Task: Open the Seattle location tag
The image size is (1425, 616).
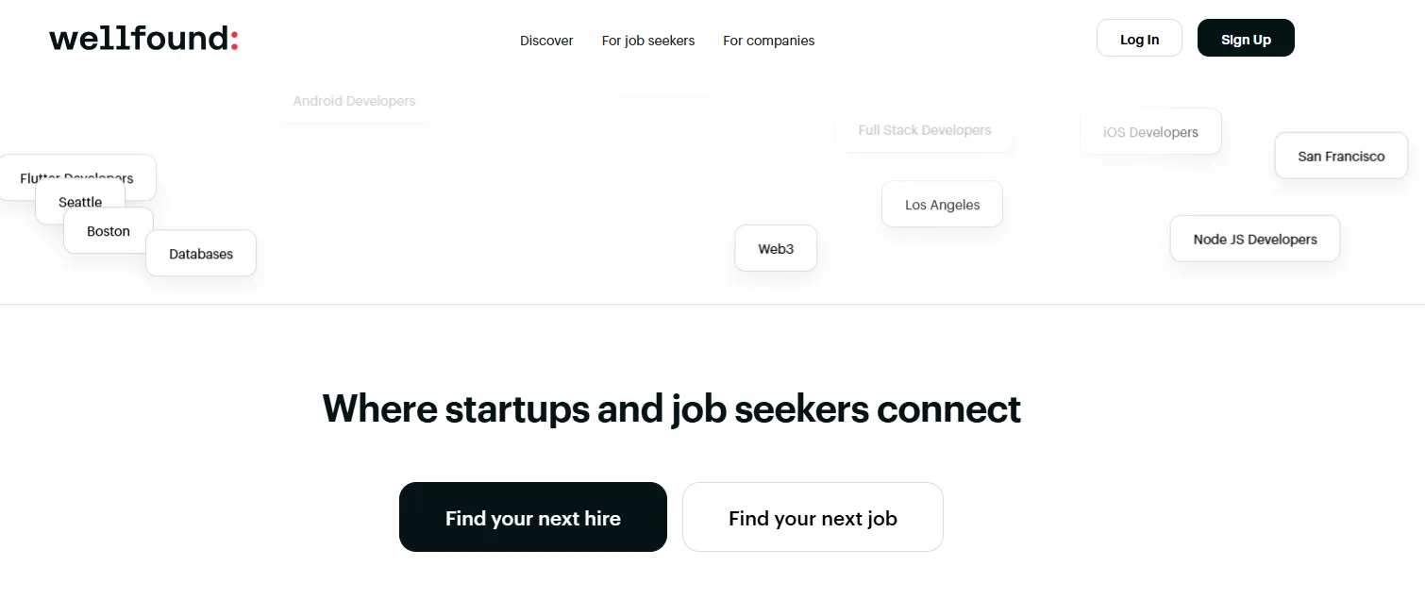Action: [80, 197]
